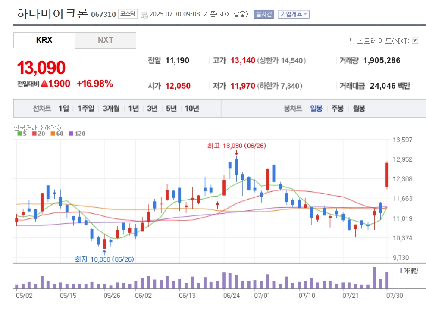Screen dimensions: 426x309
Task: Show the 1일 line chart
Action: point(64,109)
